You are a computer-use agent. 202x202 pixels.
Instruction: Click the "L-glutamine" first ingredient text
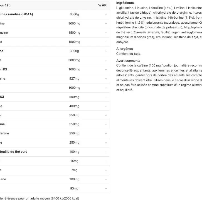[125, 8]
